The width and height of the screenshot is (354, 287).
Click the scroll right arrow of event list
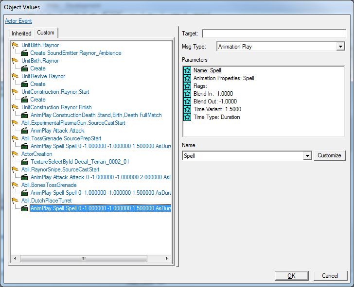[167, 258]
